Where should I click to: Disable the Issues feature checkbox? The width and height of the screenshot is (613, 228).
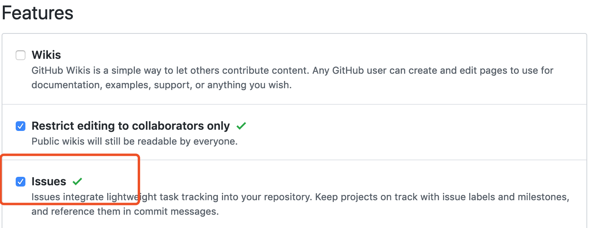[x=21, y=182]
